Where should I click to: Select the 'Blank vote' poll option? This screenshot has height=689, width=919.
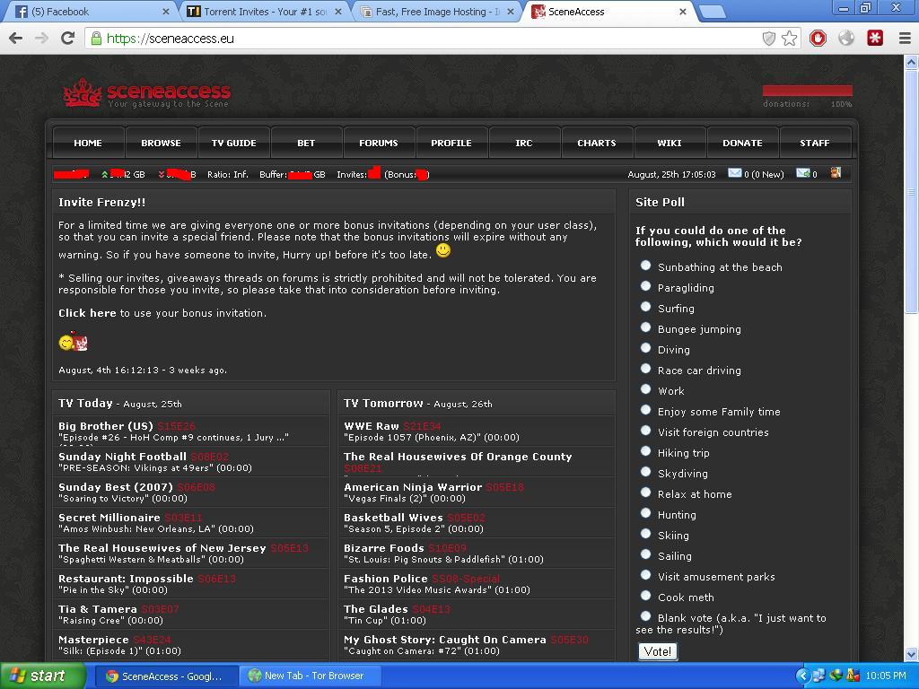646,615
